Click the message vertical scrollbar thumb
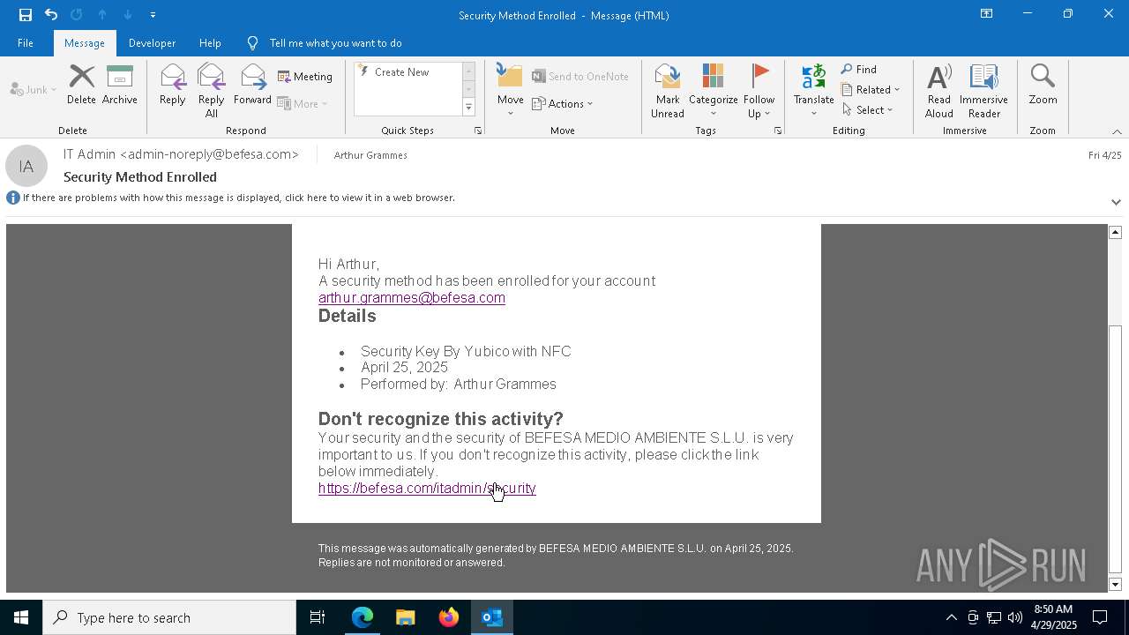The image size is (1129, 635). coord(1115,448)
